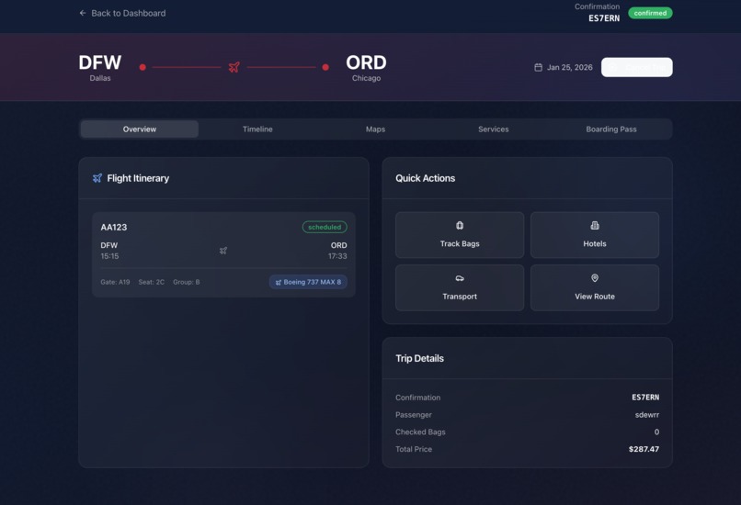This screenshot has width=741, height=505.
Task: Click the large ORD destination heading
Action: [366, 62]
